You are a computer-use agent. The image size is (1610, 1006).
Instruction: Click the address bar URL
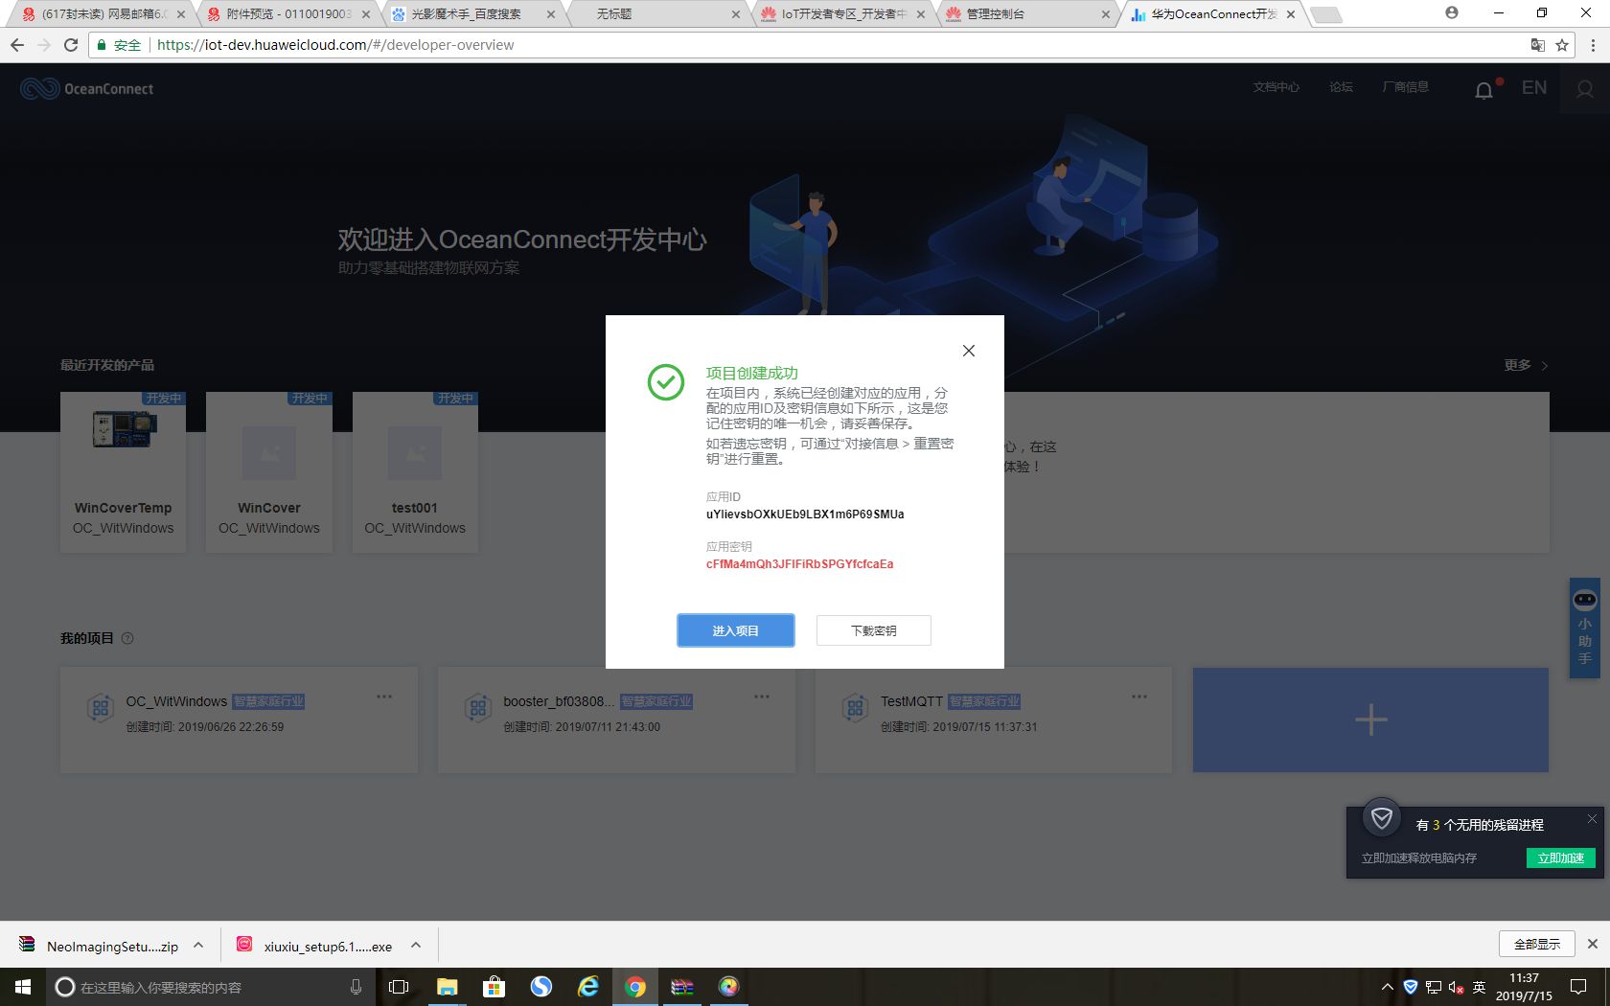335,45
